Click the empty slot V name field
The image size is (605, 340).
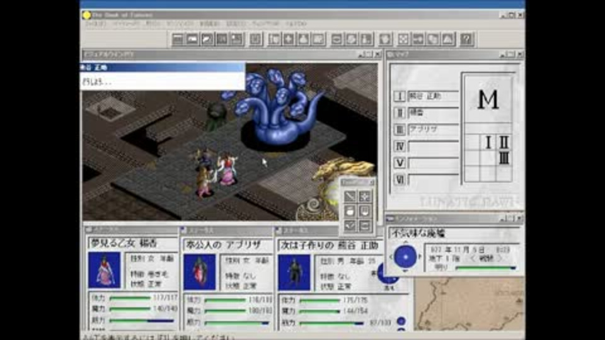(x=433, y=162)
